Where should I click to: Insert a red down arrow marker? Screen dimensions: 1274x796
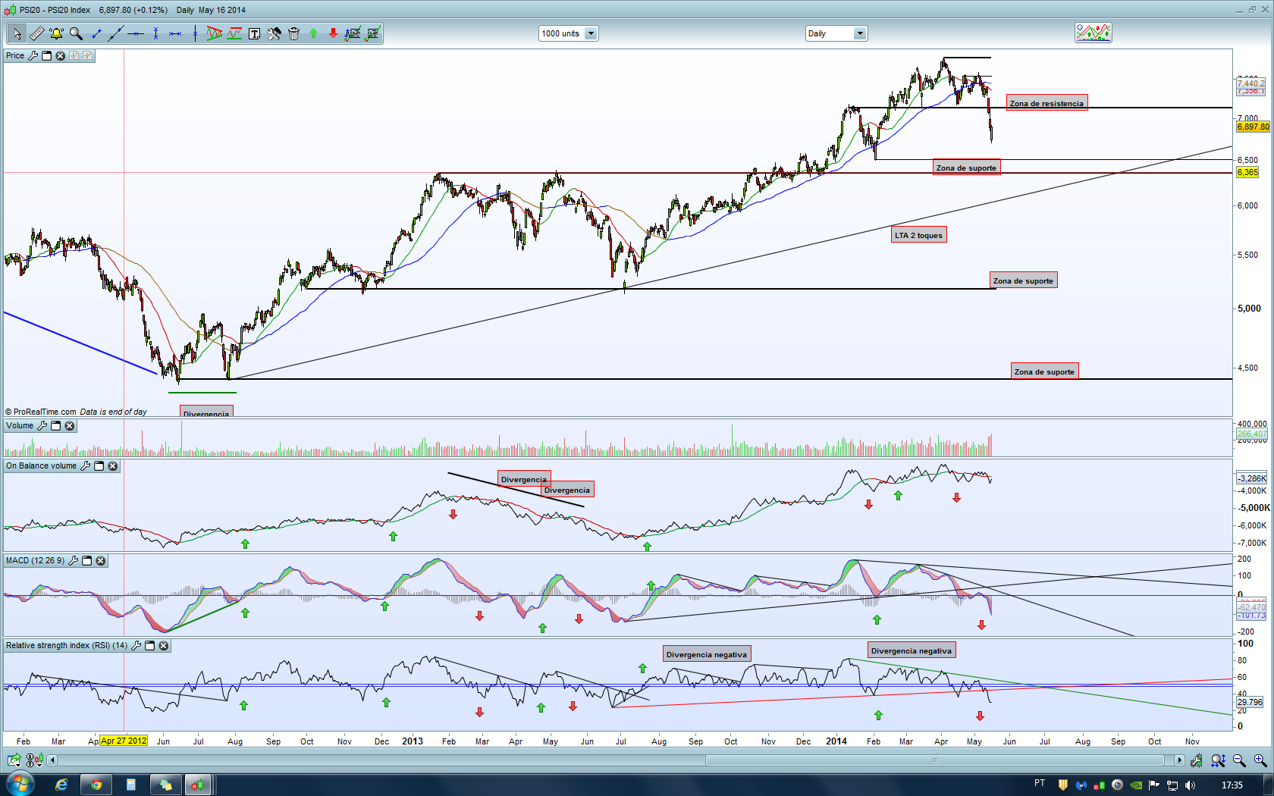point(333,33)
